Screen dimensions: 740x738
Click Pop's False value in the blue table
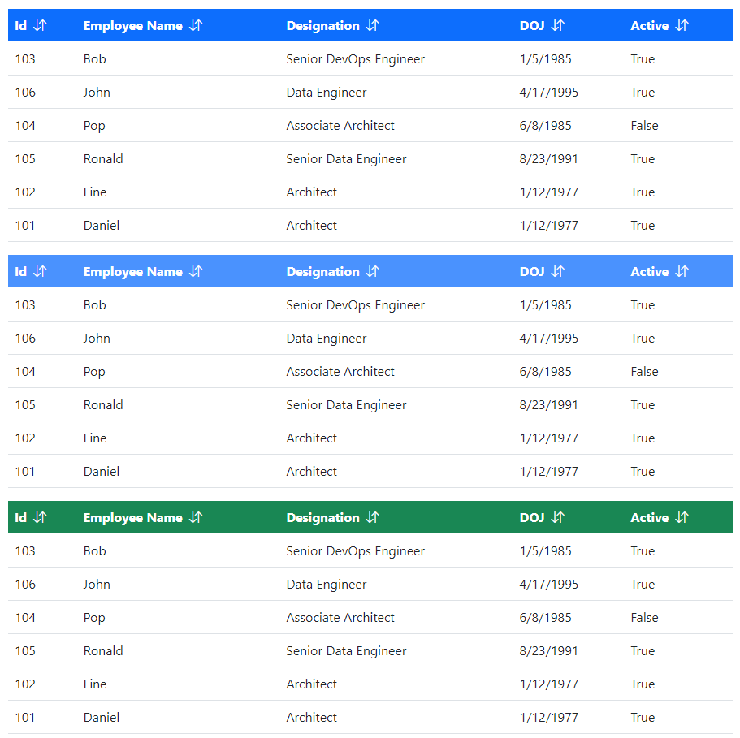(x=644, y=125)
